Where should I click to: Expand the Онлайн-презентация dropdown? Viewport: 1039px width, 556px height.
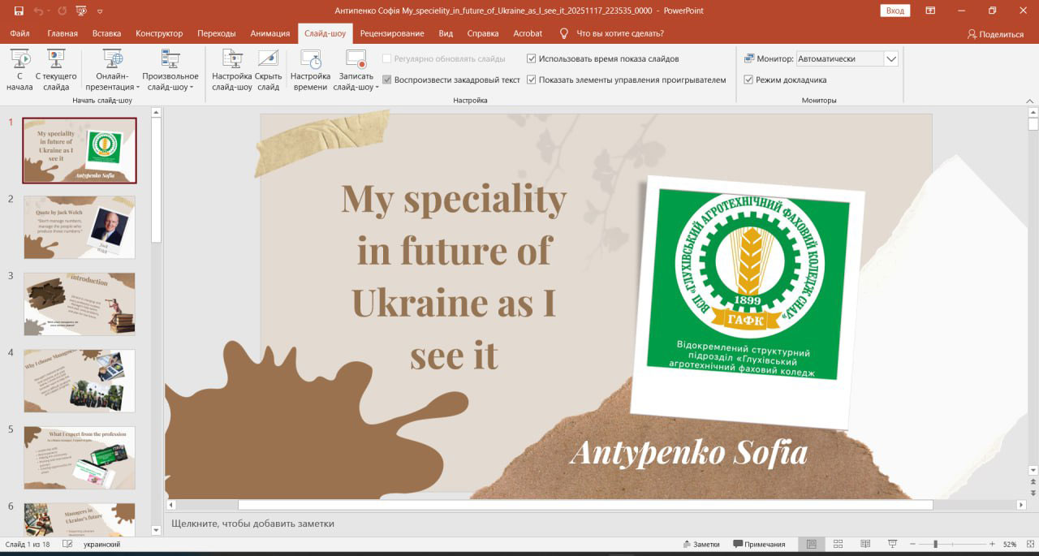113,87
